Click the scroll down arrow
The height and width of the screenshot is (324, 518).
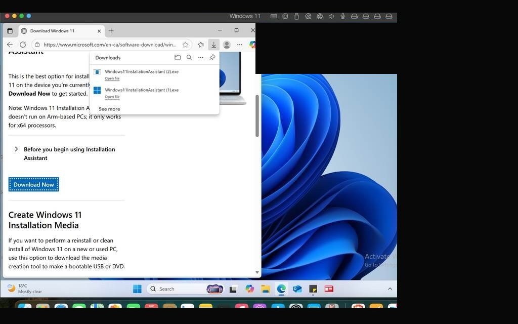click(x=257, y=272)
